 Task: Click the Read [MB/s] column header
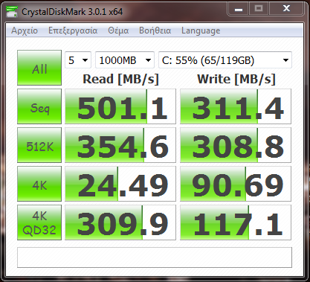(x=120, y=79)
